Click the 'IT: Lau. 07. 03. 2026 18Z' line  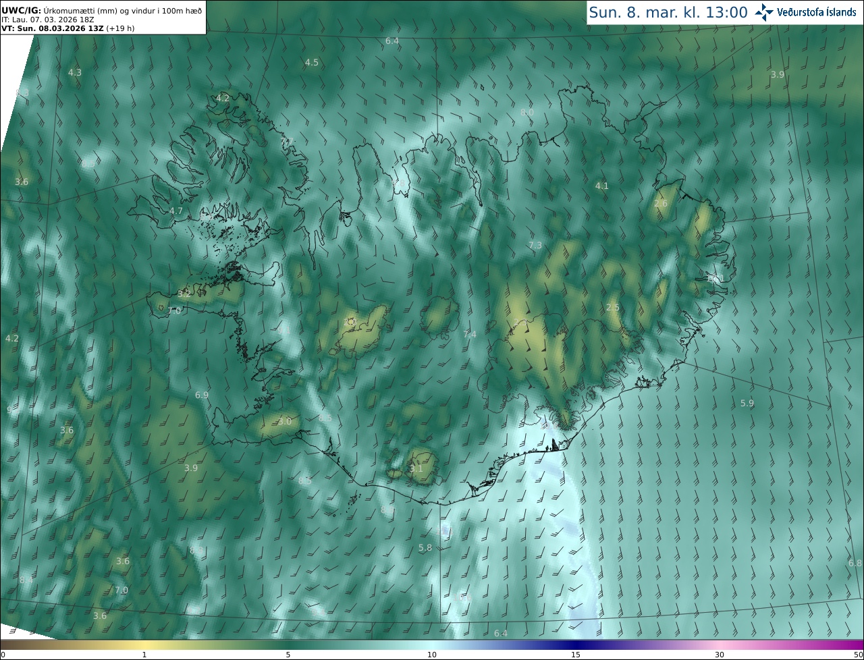tap(47, 20)
